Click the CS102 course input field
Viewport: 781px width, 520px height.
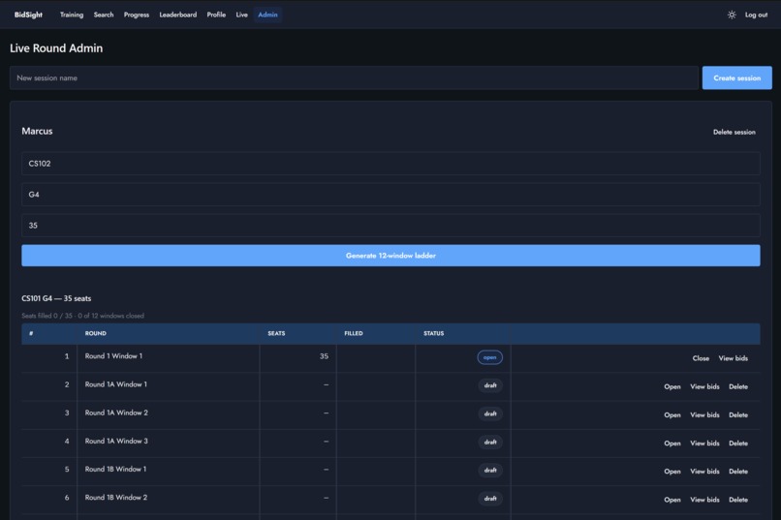click(390, 164)
